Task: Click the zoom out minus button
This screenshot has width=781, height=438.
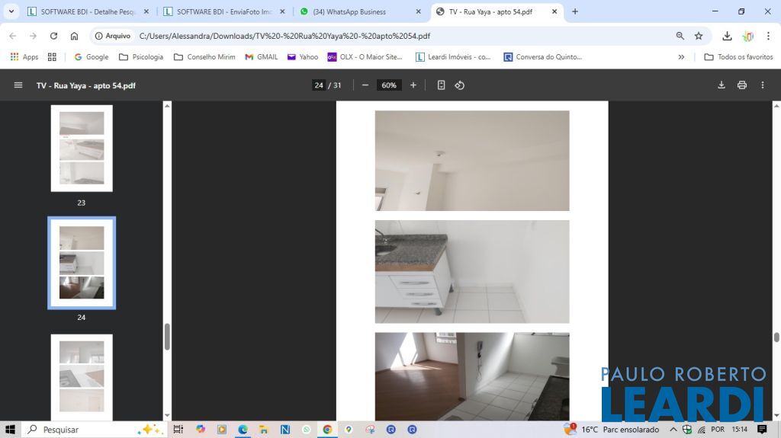Action: pyautogui.click(x=365, y=85)
